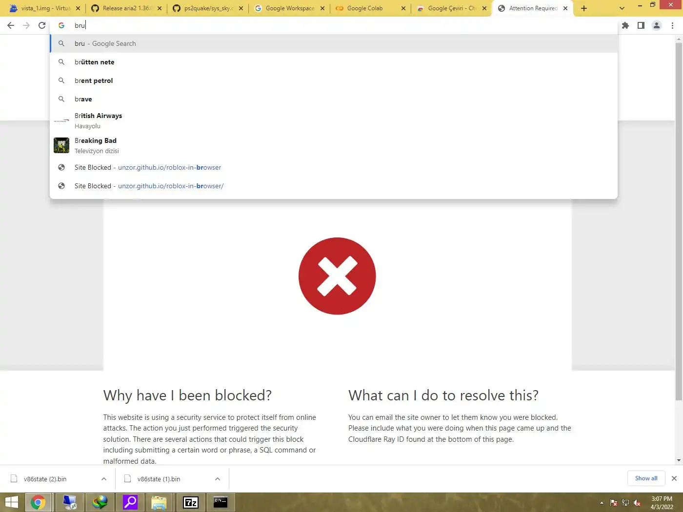
Task: Click Show all downloads button
Action: [x=646, y=478]
